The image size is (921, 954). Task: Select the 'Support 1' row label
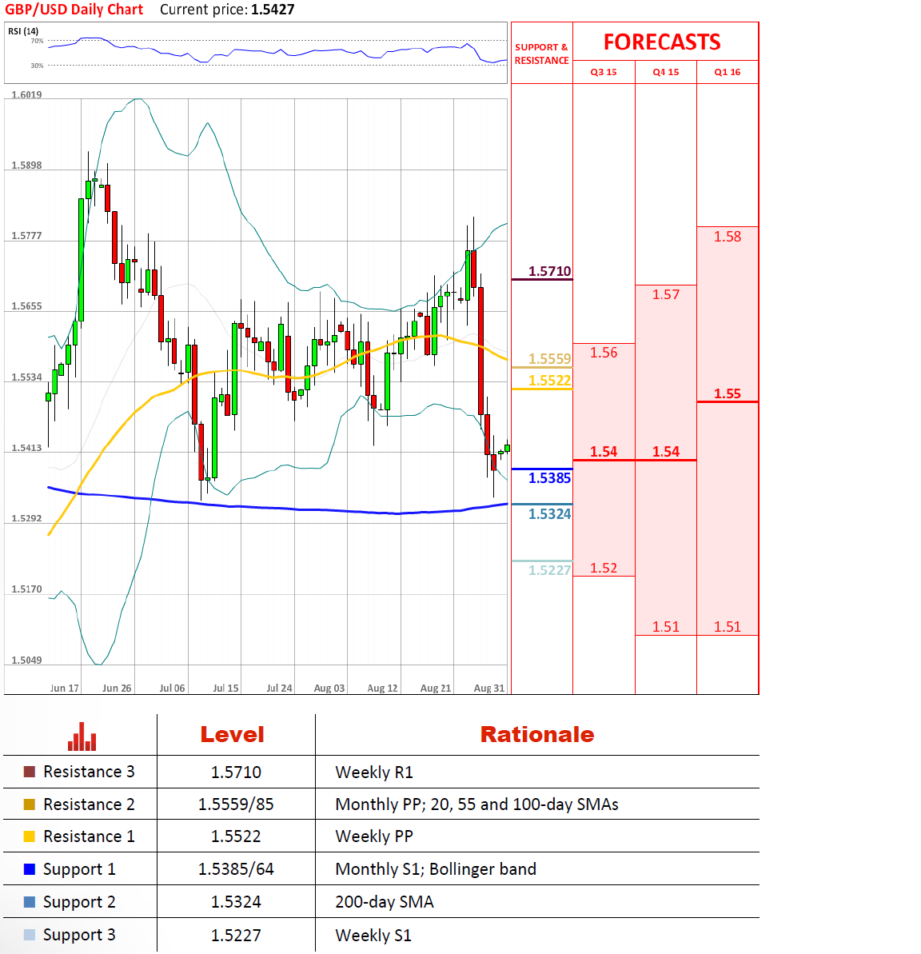click(x=79, y=869)
